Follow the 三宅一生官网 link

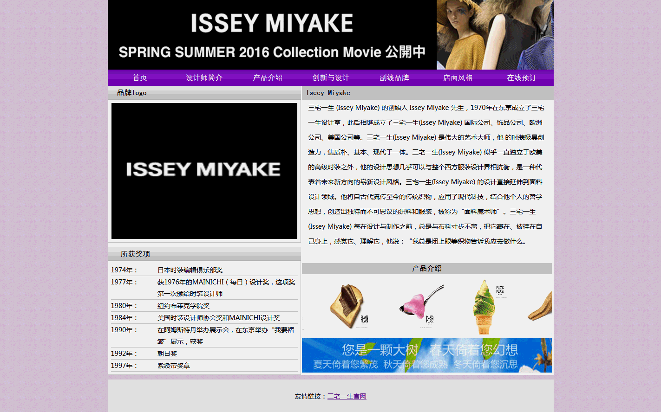tap(347, 396)
